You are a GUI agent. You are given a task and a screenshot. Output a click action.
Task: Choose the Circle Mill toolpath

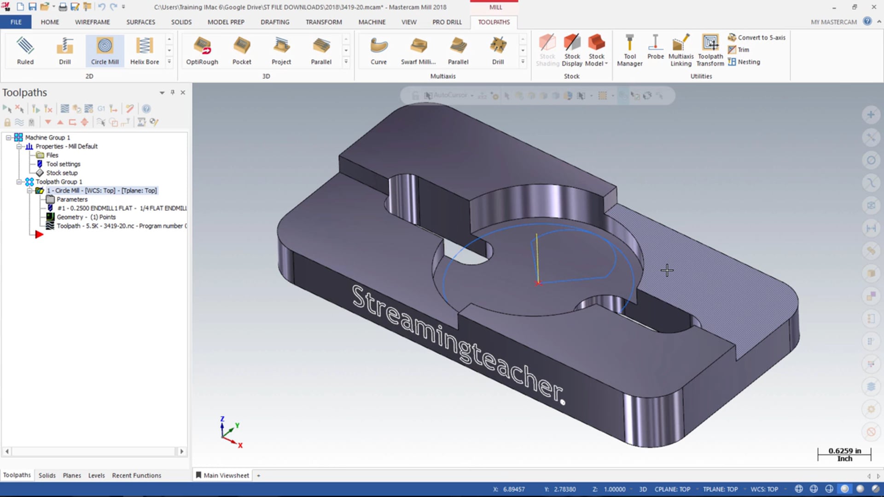(x=105, y=51)
